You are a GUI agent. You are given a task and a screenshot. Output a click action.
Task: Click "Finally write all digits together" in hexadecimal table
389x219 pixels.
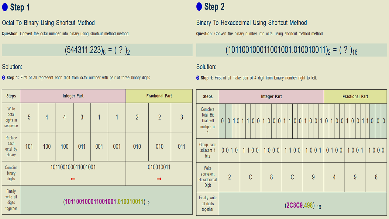pos(208,203)
